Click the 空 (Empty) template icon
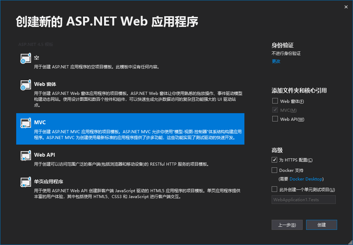 pos(25,58)
